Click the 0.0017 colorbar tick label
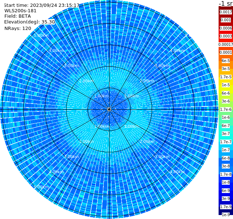 tap(226, 12)
